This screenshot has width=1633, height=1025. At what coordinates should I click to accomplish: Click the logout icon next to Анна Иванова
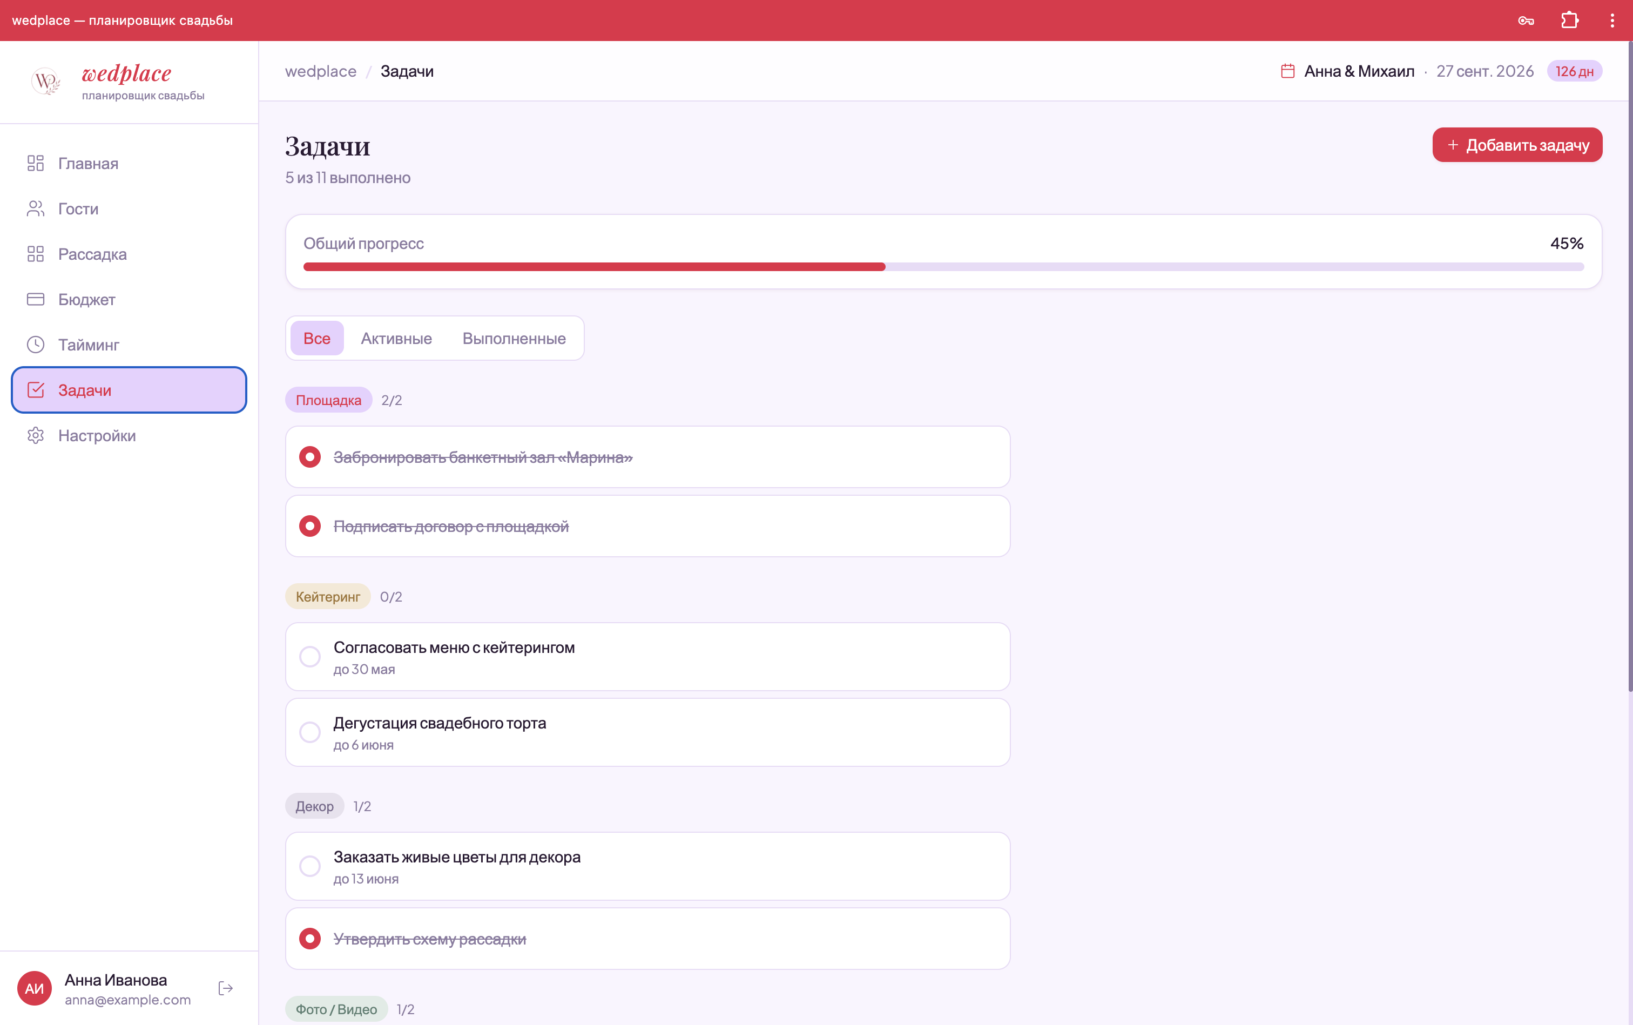pyautogui.click(x=226, y=988)
